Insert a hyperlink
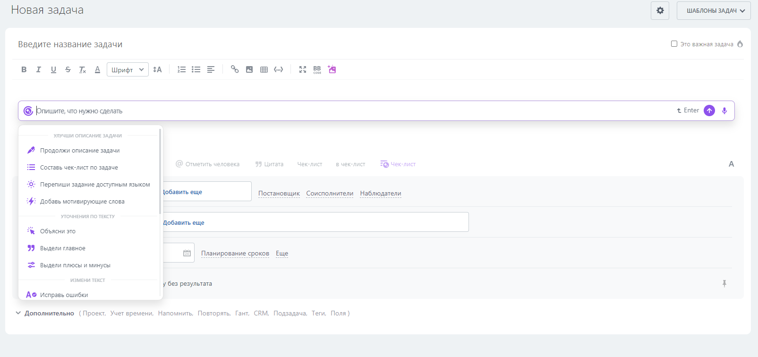The image size is (758, 357). click(x=235, y=69)
